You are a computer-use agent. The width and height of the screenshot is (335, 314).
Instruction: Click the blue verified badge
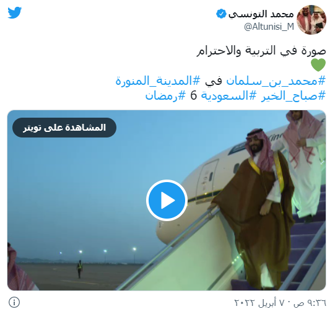tap(221, 14)
